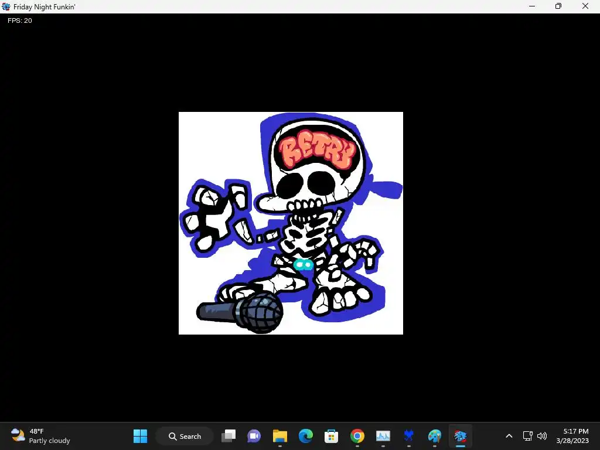This screenshot has height=450, width=600.
Task: Close the Friday Night Funkin' window
Action: point(585,6)
